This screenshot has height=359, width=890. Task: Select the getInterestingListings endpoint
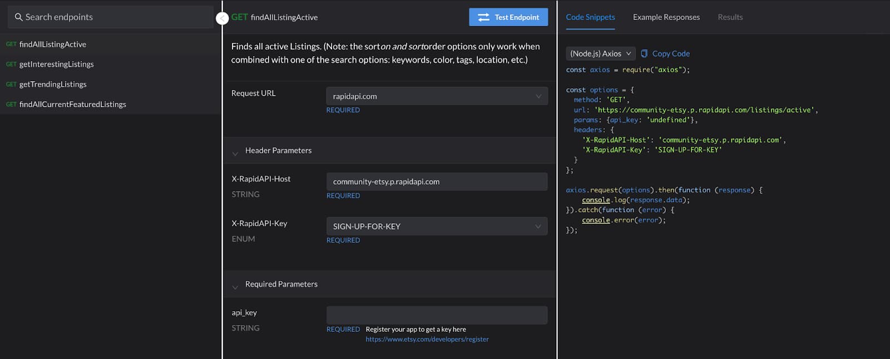pyautogui.click(x=56, y=64)
